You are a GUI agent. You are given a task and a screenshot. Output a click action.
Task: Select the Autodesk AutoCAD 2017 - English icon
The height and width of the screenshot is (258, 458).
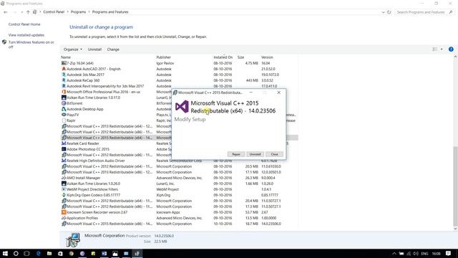(64, 69)
